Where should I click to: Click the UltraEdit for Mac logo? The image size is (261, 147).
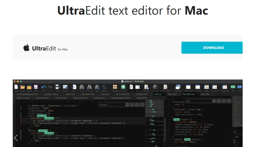click(46, 48)
